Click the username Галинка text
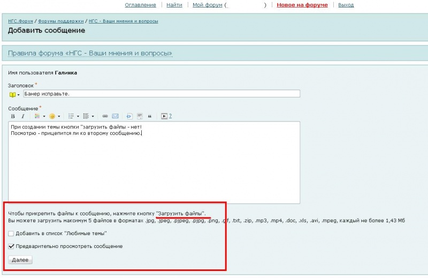 pos(66,73)
